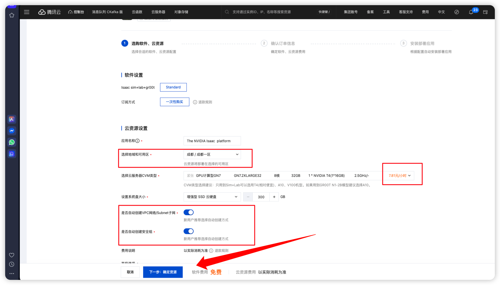Click info icon beside 以实际消耗为准 in 费用说明
Screen dimensions: 500x285
pyautogui.click(x=211, y=251)
